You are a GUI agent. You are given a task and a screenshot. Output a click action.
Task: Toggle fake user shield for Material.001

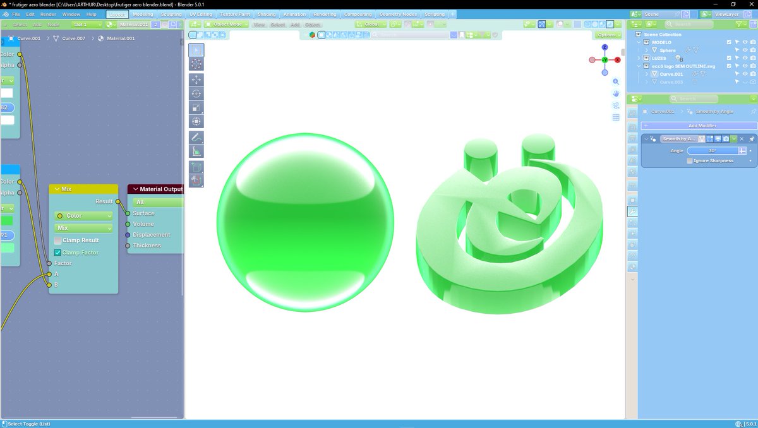[164, 24]
